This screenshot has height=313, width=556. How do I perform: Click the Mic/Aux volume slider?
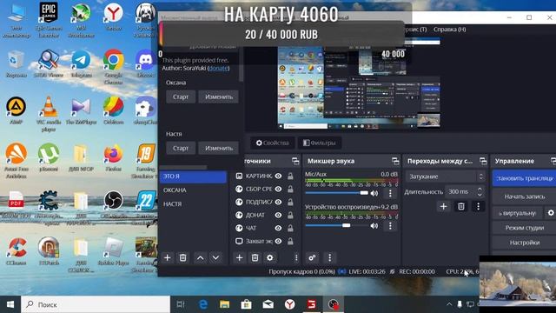pyautogui.click(x=337, y=193)
